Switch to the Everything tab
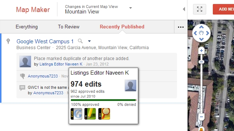This screenshot has width=234, height=131. point(27,27)
